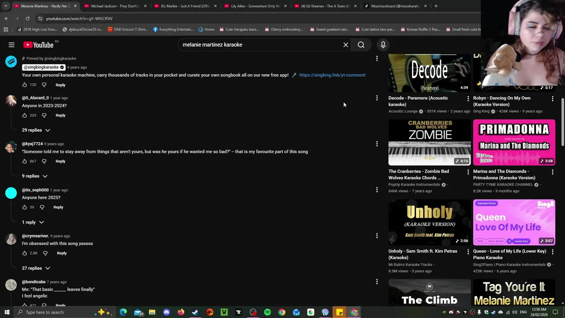Clear the search query with X
This screenshot has width=565, height=318.
click(346, 45)
